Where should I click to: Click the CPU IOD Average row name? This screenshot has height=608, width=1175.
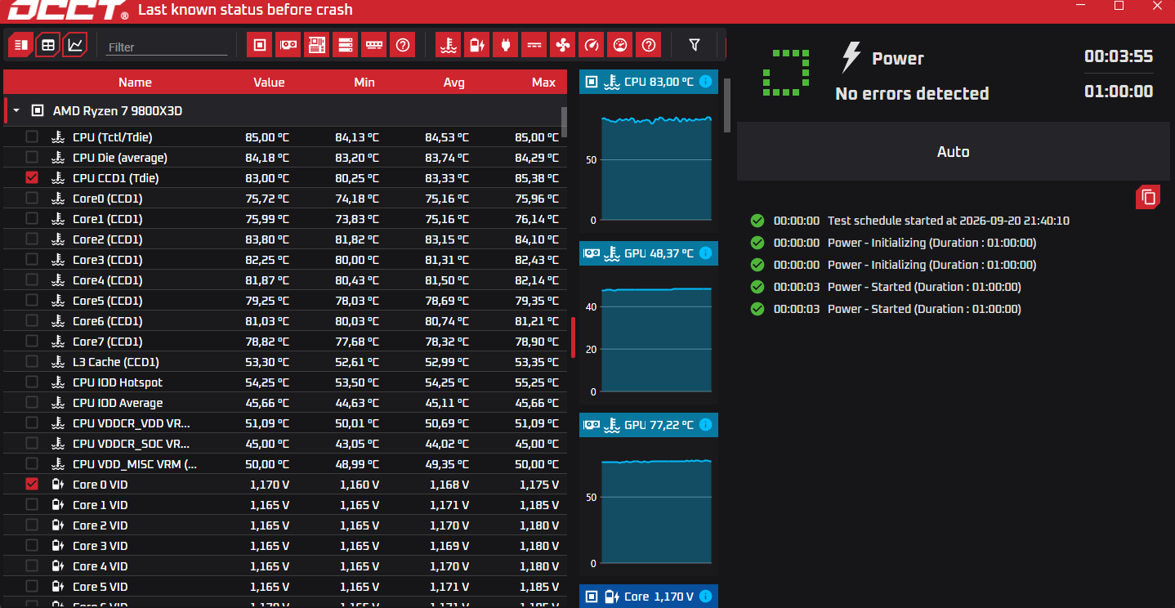click(x=118, y=403)
